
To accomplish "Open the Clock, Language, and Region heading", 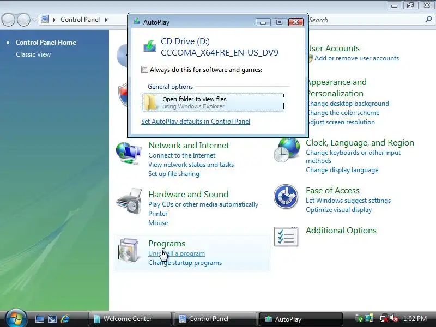I will click(360, 142).
